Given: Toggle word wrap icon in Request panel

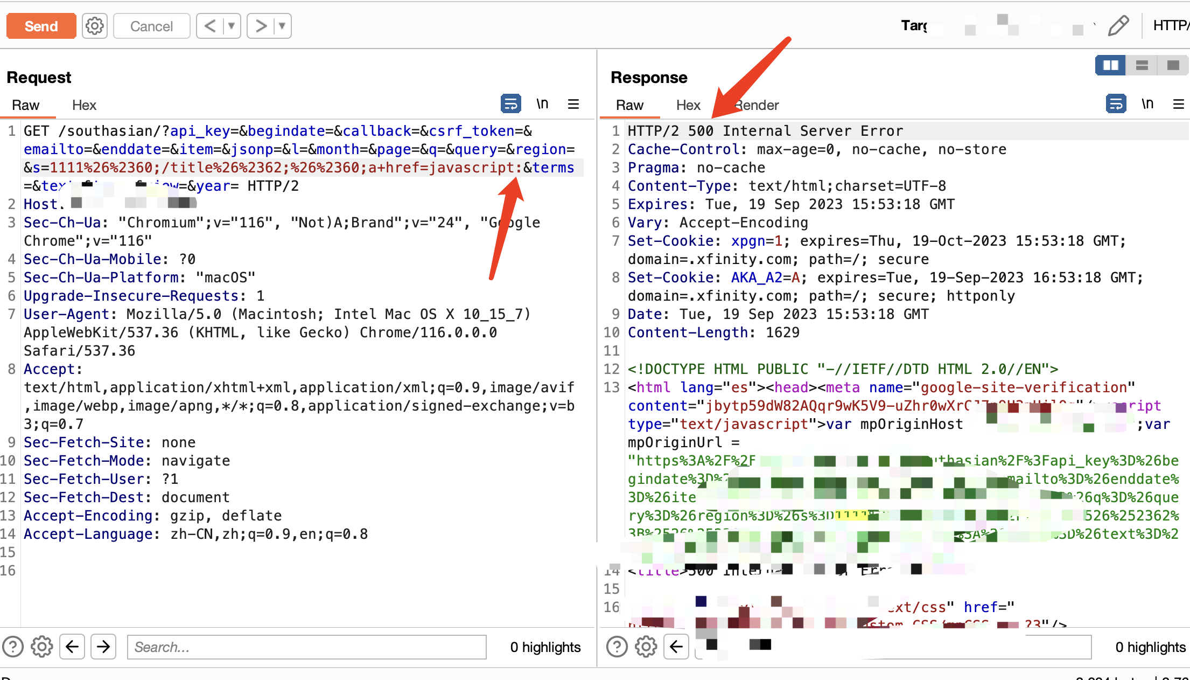Looking at the screenshot, I should point(510,103).
